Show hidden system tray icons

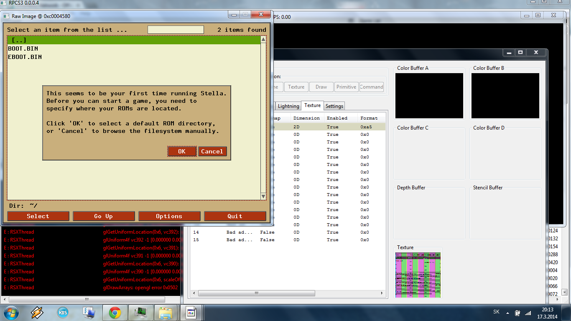click(x=507, y=313)
